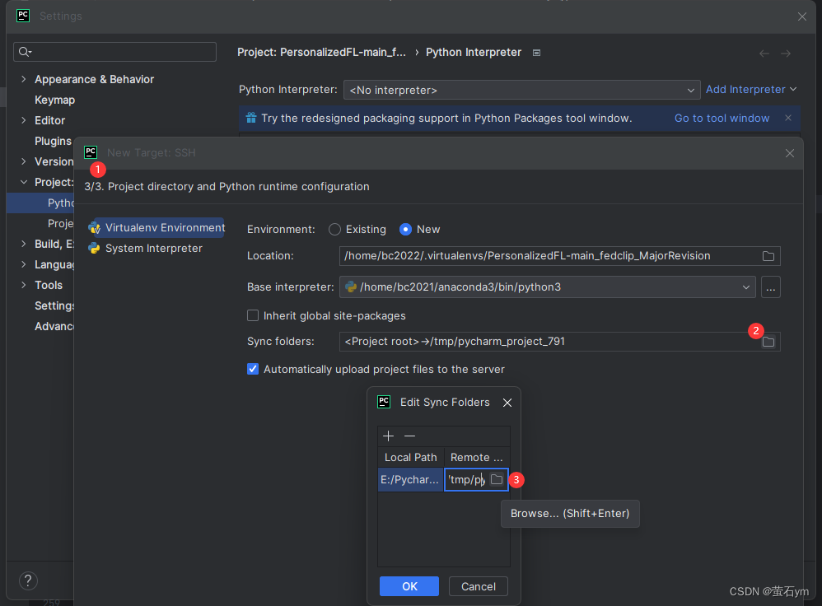Dismiss the packaging support banner

788,118
